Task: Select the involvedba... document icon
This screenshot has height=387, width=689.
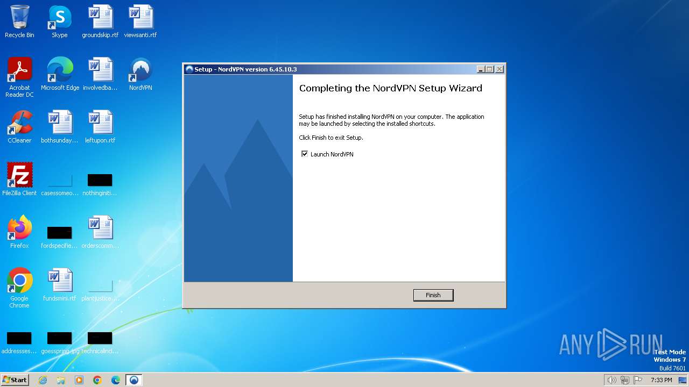Action: tap(100, 74)
